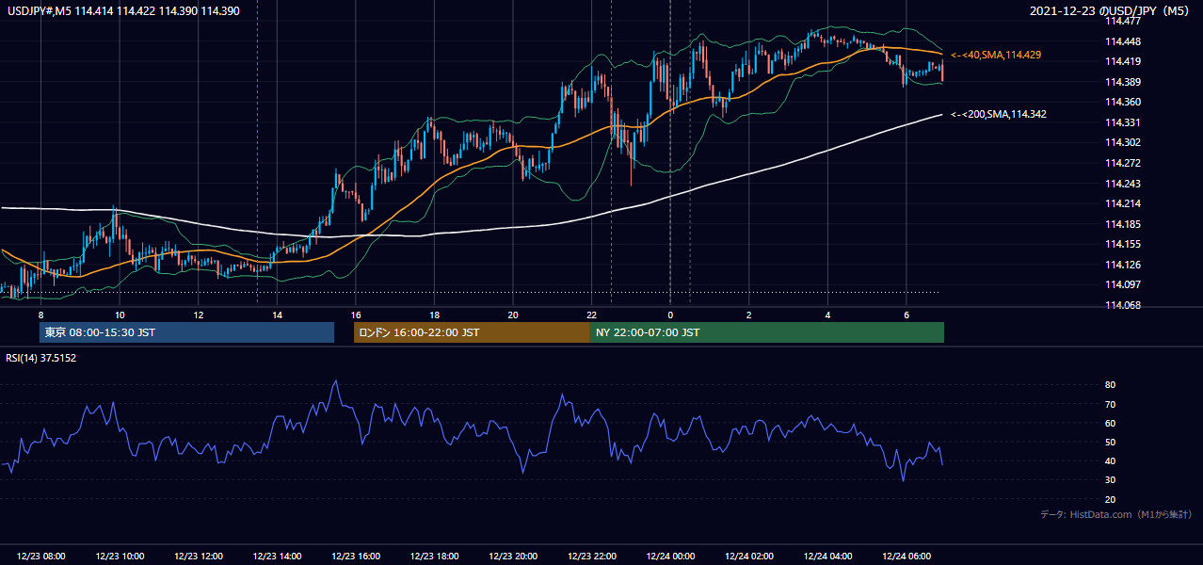Open the HistData.com data source credit

[1116, 514]
